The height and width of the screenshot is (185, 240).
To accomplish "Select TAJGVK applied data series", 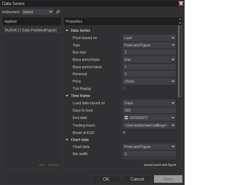I will (30, 30).
